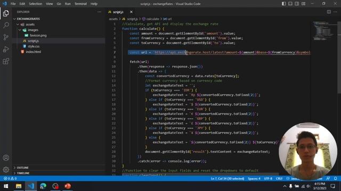Open File Explorer from the taskbar

19,186
